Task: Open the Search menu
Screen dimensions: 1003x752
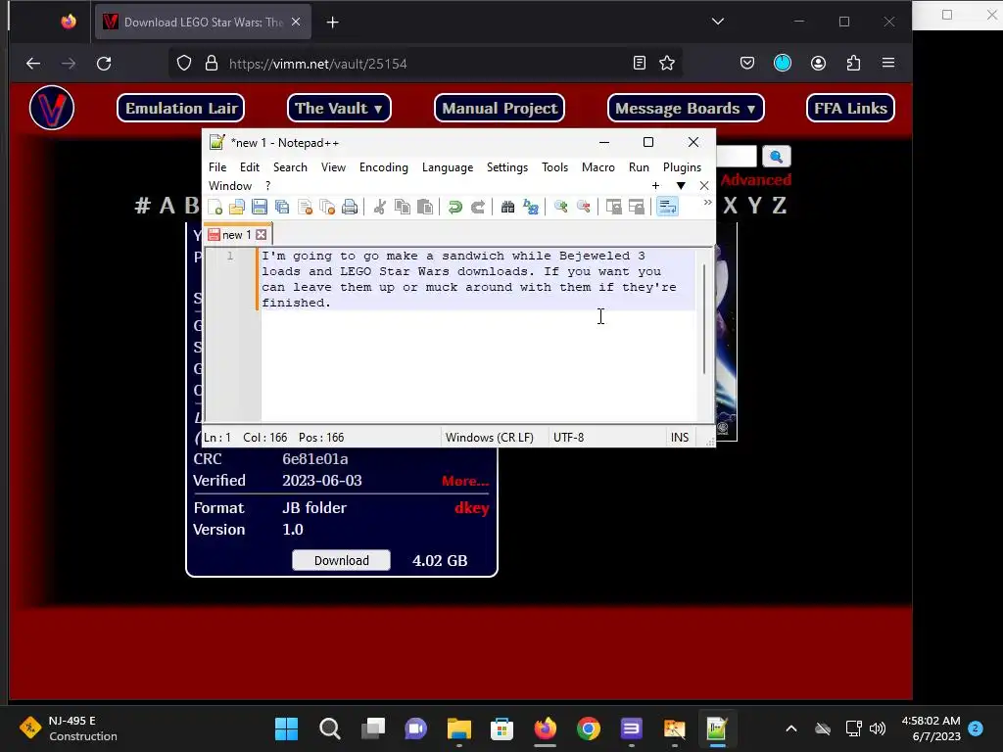Action: point(290,167)
